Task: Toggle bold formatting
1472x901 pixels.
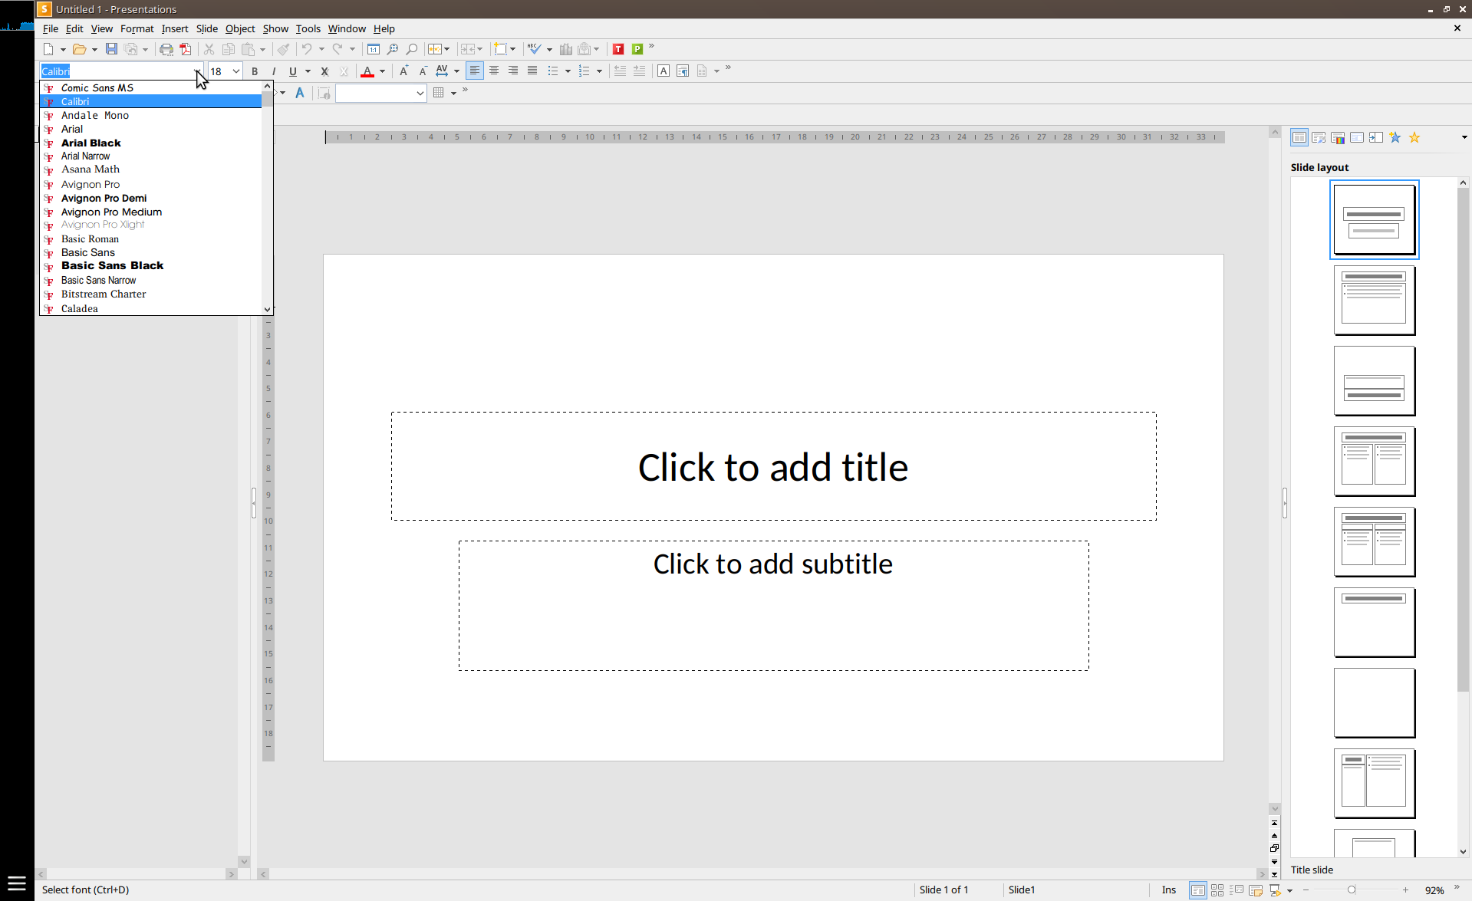Action: [255, 71]
